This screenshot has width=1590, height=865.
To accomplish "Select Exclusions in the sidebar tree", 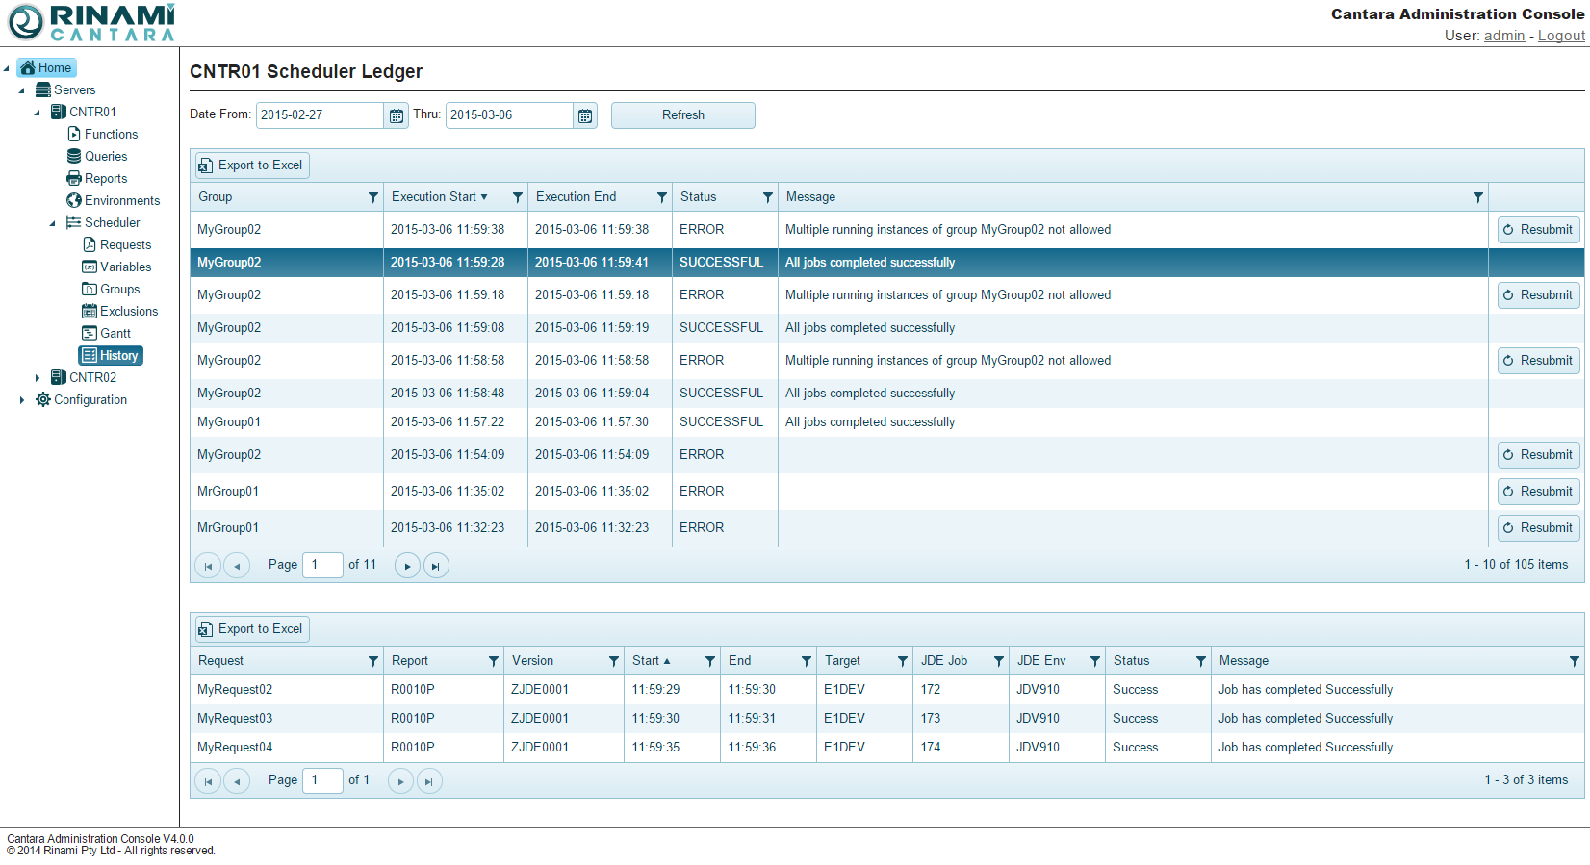I will pyautogui.click(x=128, y=312).
